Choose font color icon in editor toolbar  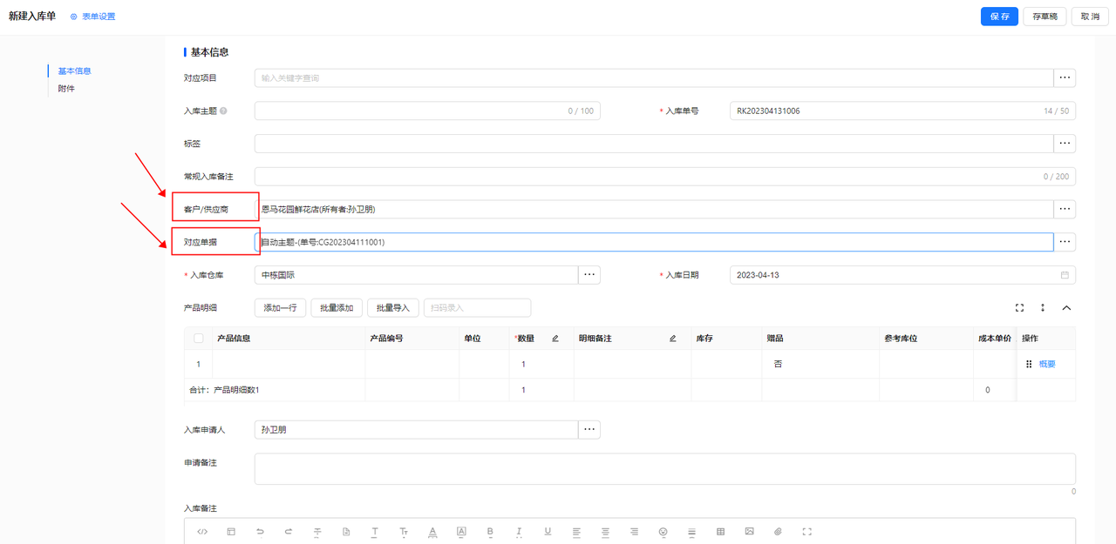432,531
